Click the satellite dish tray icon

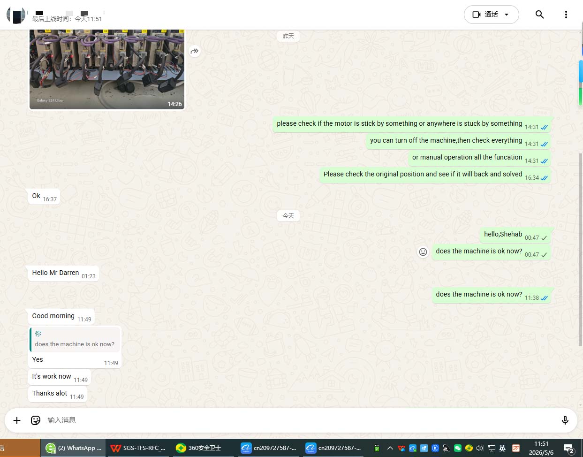[x=447, y=449]
